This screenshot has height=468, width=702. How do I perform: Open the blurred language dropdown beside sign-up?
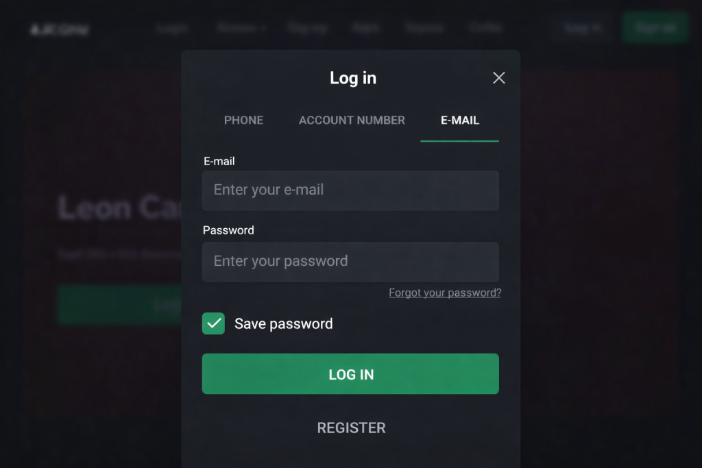tap(583, 28)
